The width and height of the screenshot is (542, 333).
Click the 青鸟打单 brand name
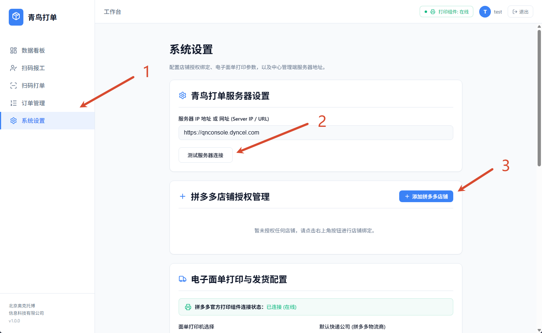point(42,17)
